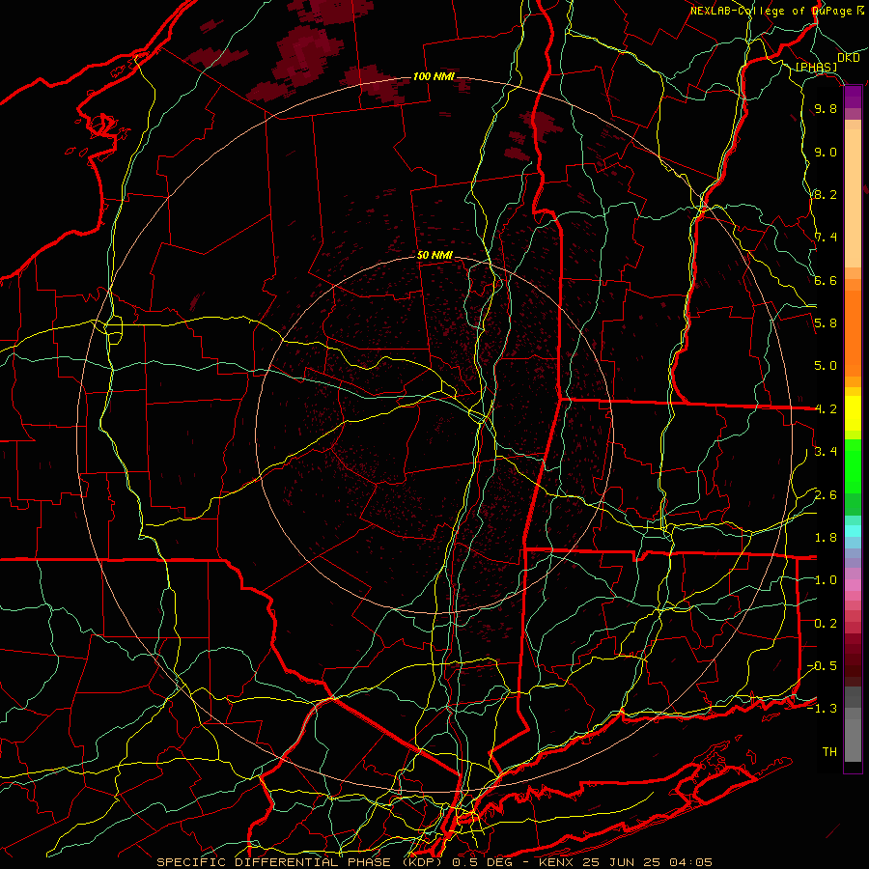Click the 0.2 legend value
This screenshot has height=869, width=869.
(x=826, y=624)
